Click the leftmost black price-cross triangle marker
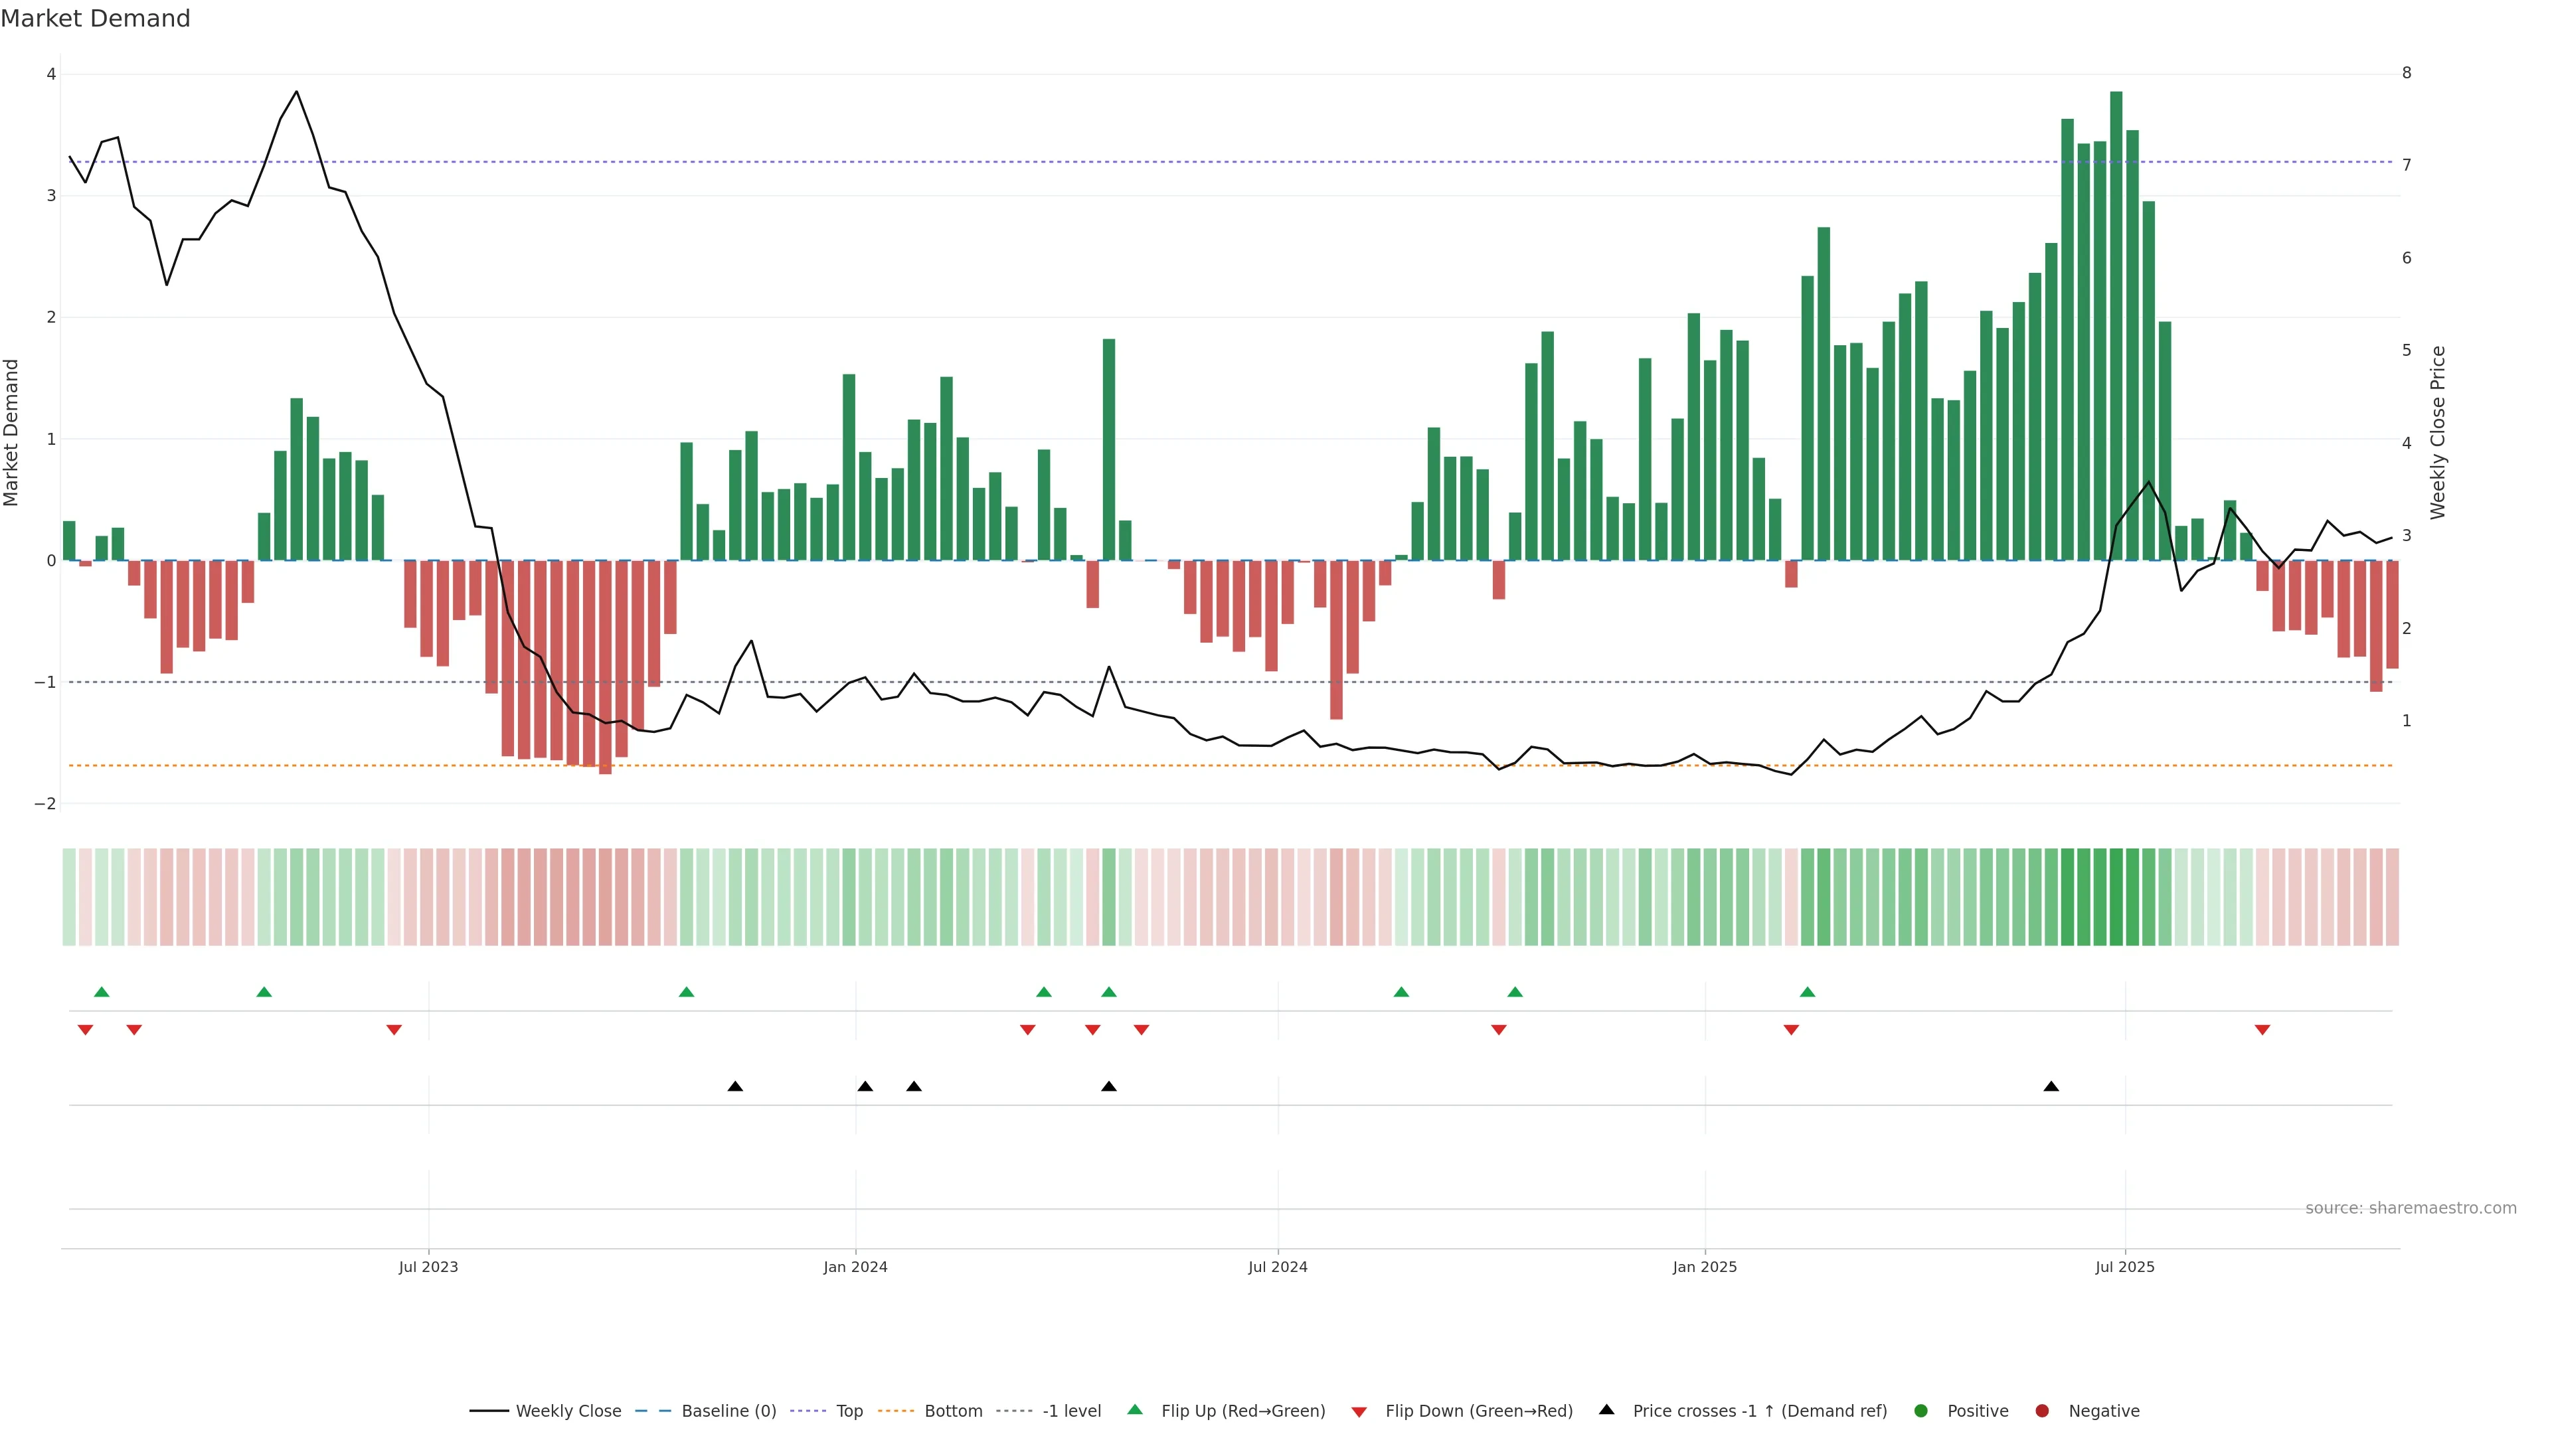This screenshot has height=1434, width=2550. pyautogui.click(x=734, y=1087)
